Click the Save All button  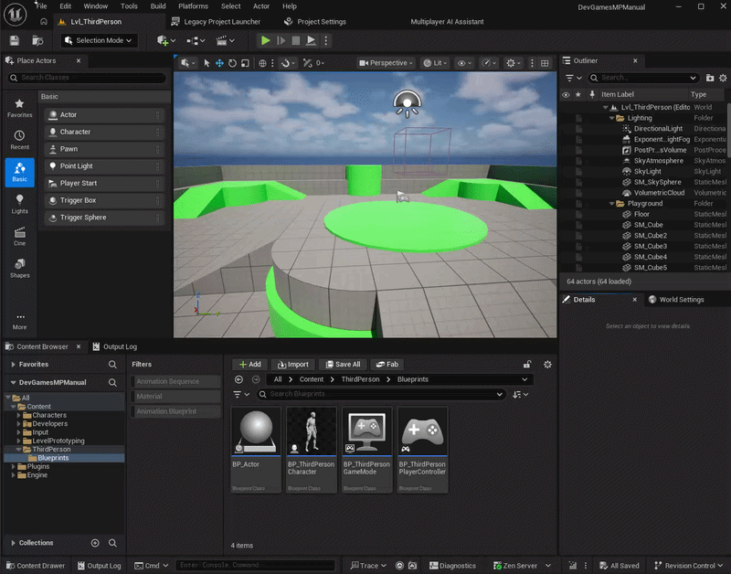(x=343, y=364)
